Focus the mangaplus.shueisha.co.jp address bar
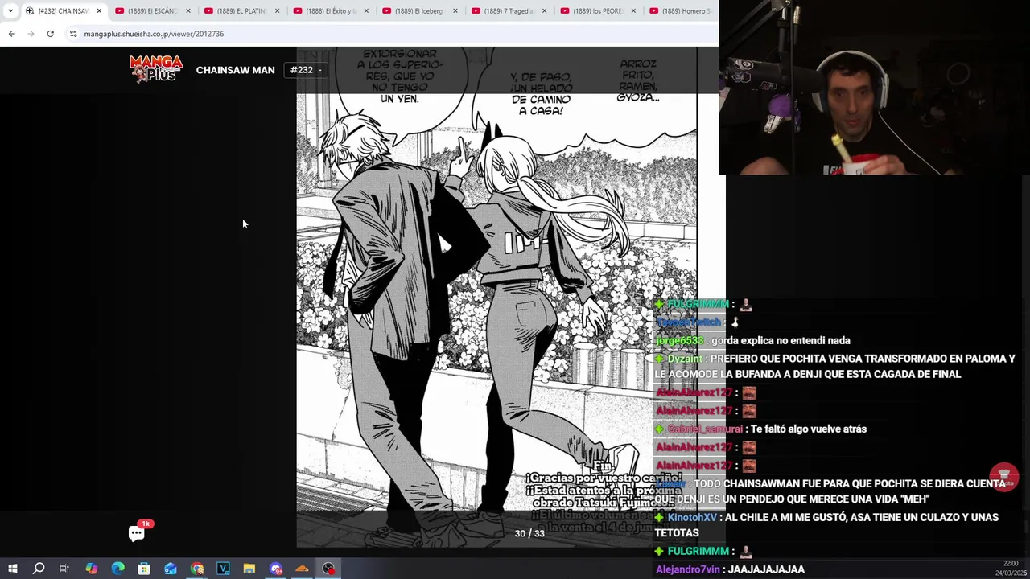 pos(390,34)
